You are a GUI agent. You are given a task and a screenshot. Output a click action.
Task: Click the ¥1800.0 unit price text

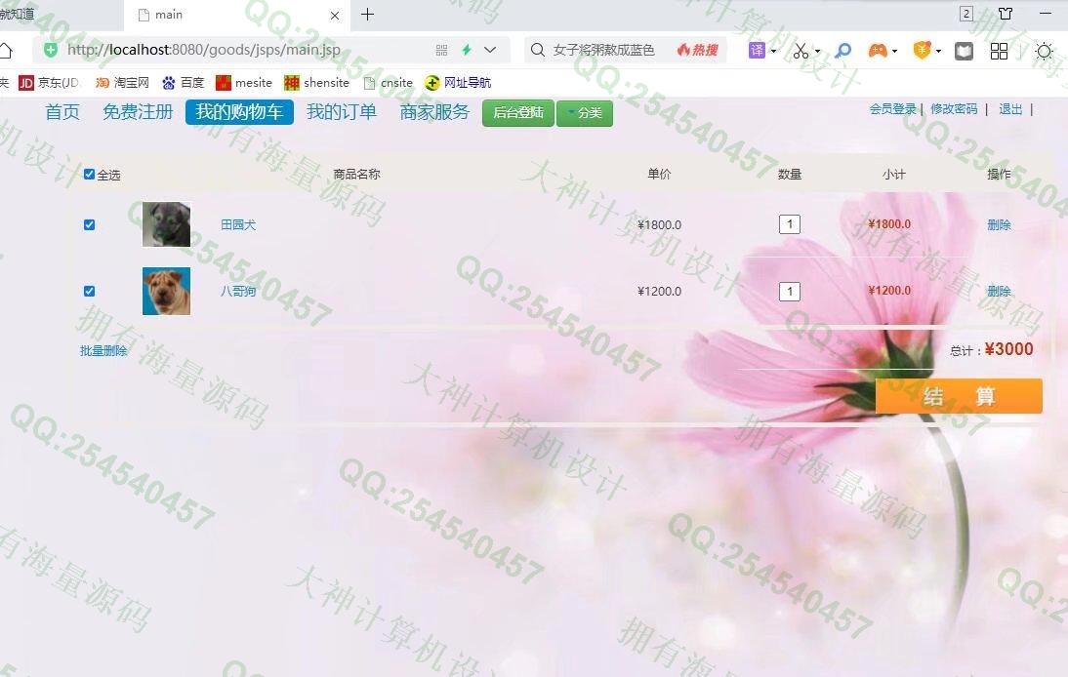click(x=659, y=224)
